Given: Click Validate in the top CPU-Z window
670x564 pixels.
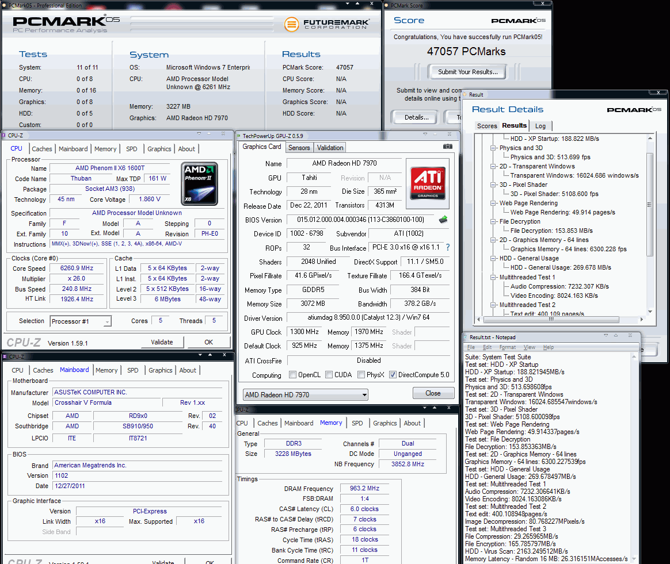Looking at the screenshot, I should pos(162,342).
